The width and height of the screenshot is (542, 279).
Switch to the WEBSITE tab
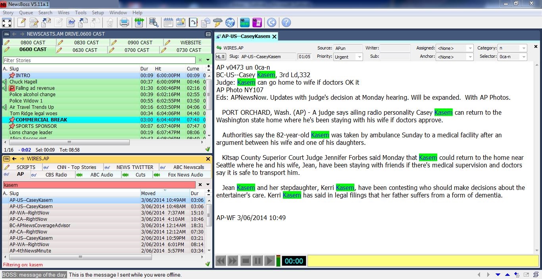click(x=187, y=42)
